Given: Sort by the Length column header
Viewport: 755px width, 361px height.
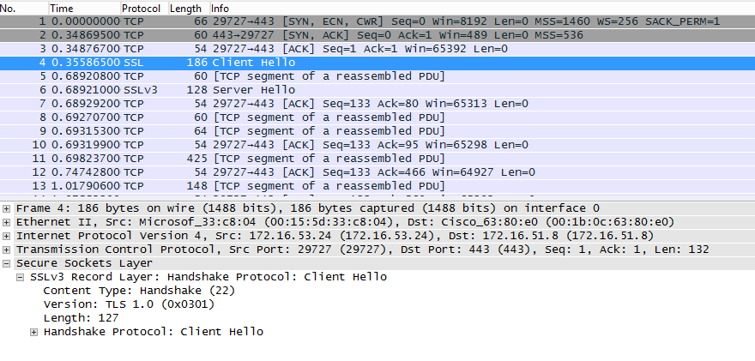Looking at the screenshot, I should (x=186, y=8).
